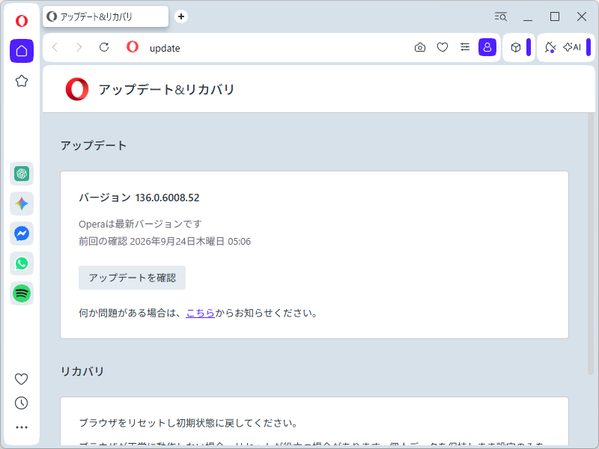Add page to bookmarks with the toolbar heart
The height and width of the screenshot is (449, 599).
tap(443, 47)
